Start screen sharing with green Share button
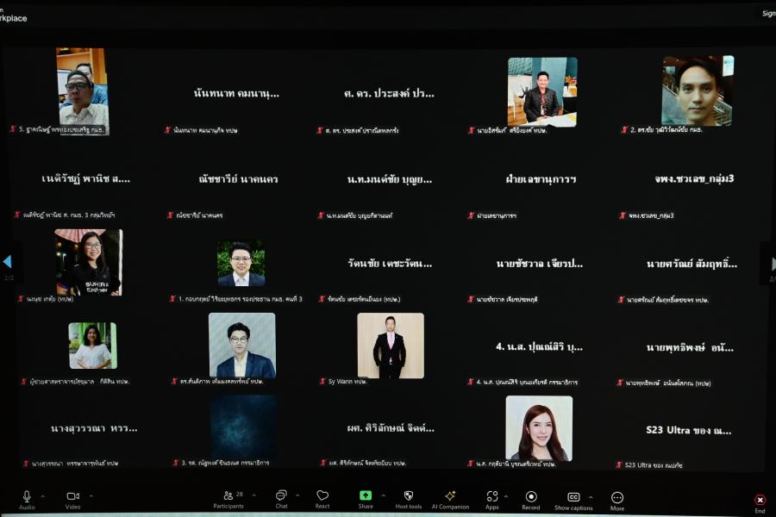Image resolution: width=776 pixels, height=517 pixels. [x=366, y=496]
